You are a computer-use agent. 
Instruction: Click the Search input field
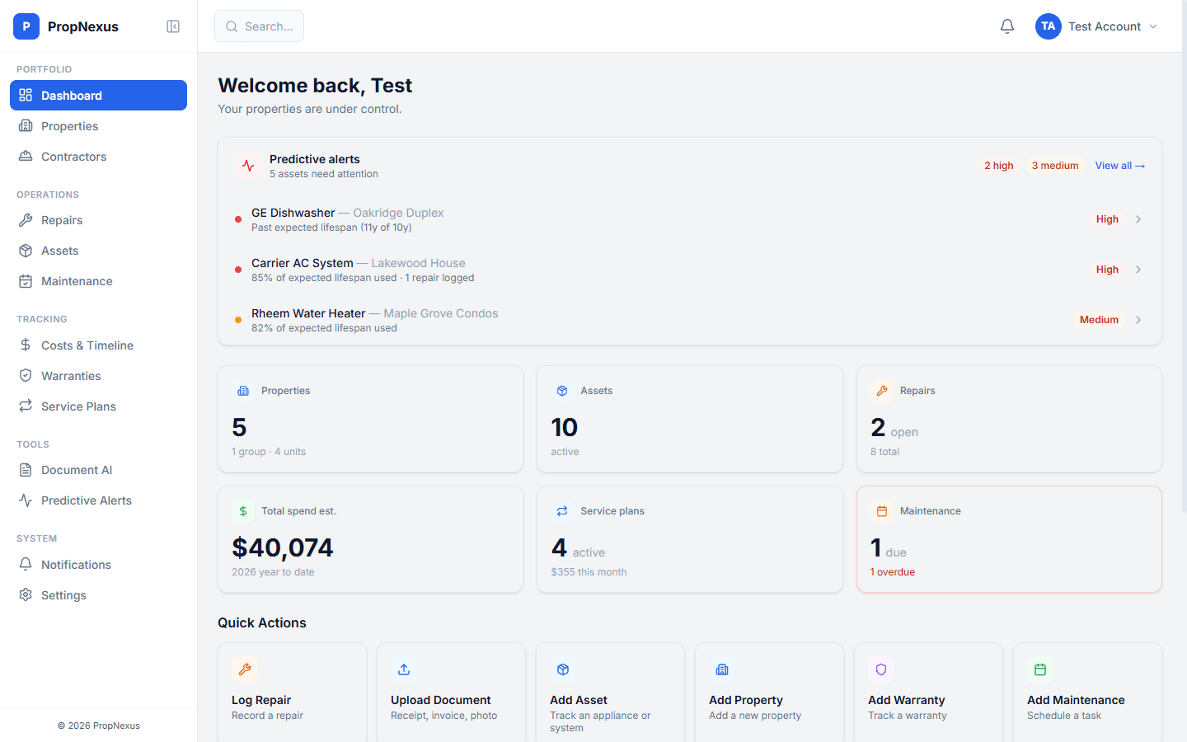[x=264, y=26]
